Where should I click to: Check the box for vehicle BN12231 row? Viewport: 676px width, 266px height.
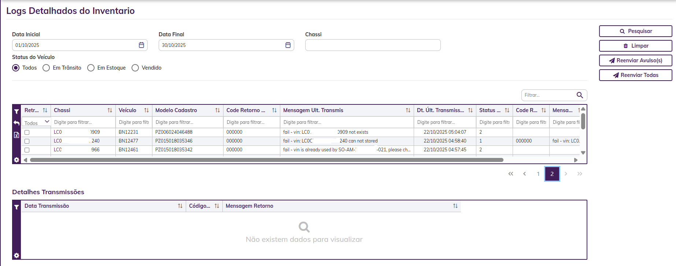click(x=27, y=132)
